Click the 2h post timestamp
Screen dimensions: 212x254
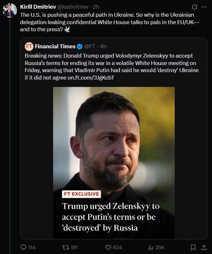point(96,7)
